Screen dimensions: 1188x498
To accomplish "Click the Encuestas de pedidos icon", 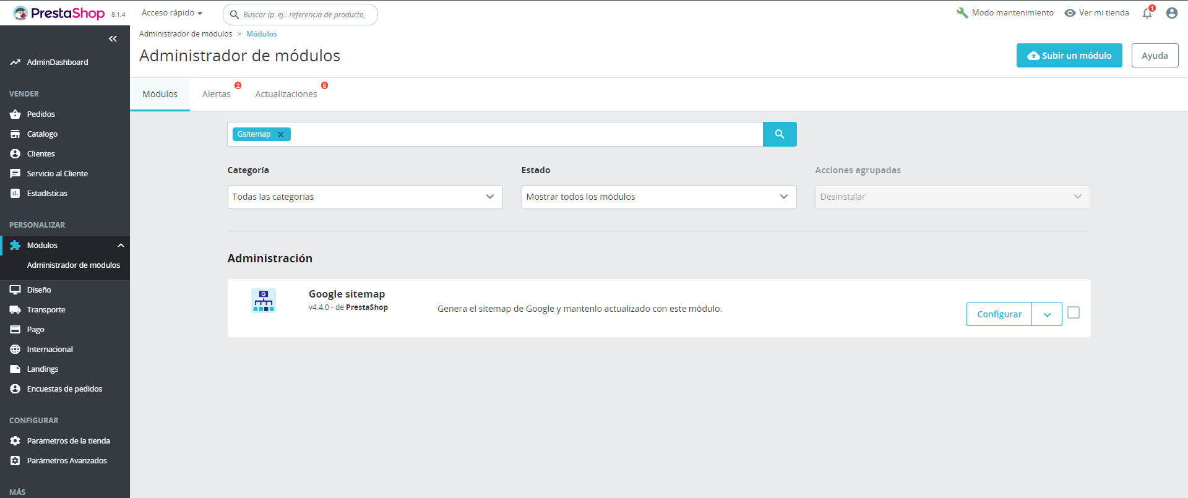I will point(15,389).
